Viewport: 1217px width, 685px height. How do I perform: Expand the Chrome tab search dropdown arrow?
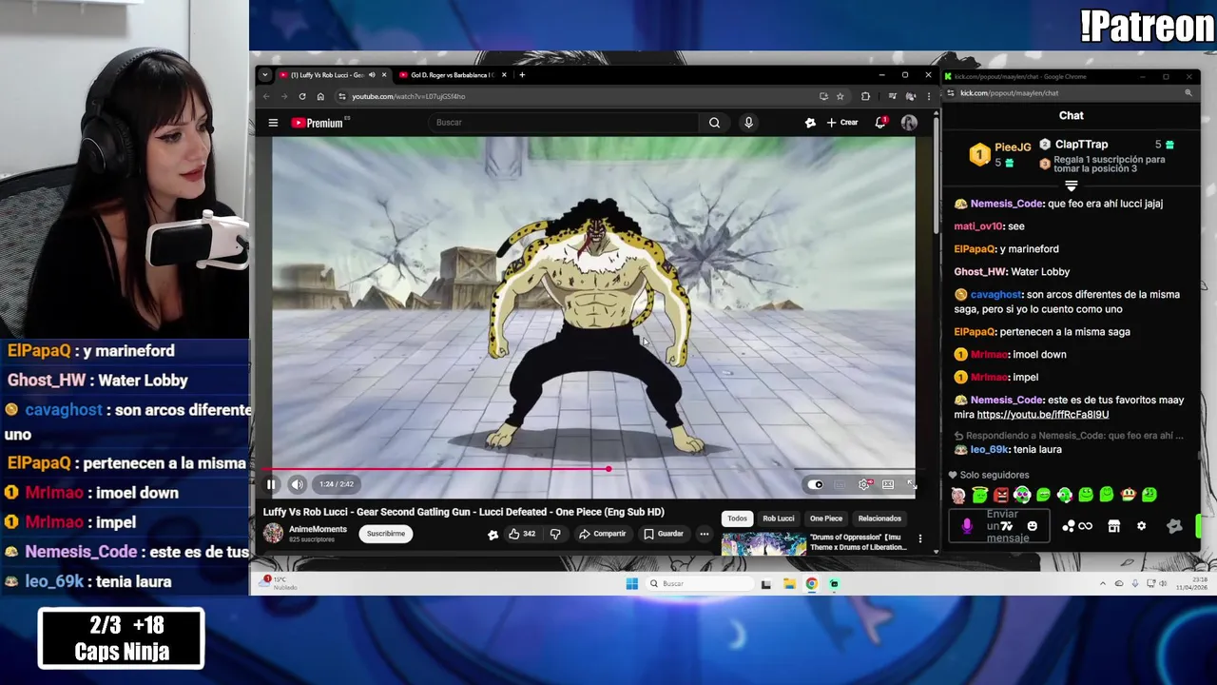(x=265, y=75)
